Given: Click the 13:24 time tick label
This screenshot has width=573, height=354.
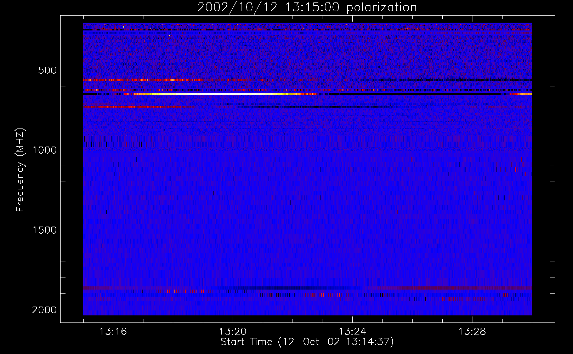Looking at the screenshot, I should tap(352, 332).
